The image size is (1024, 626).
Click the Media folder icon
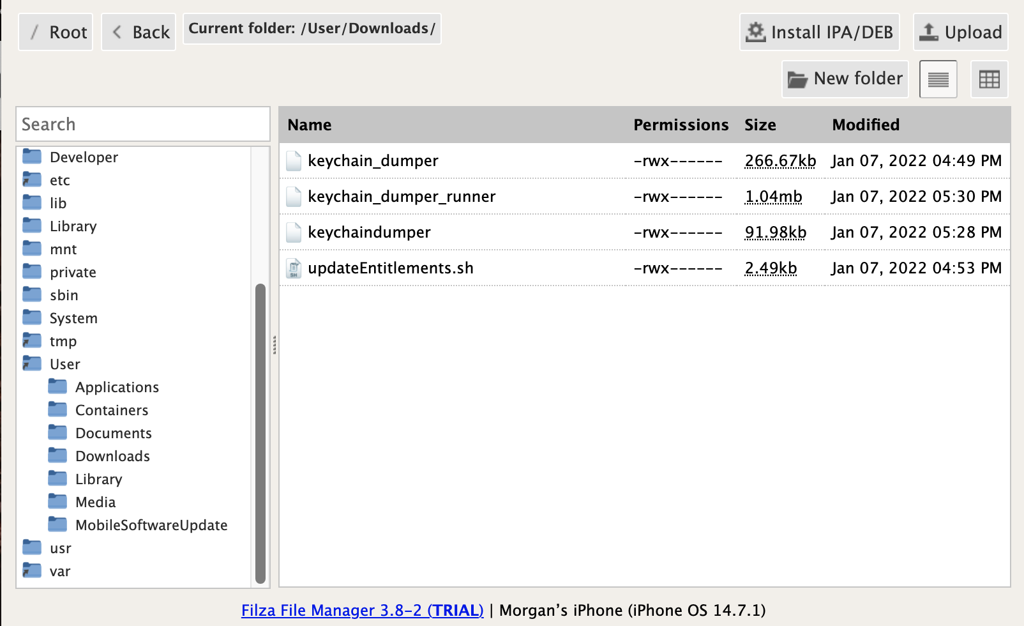[57, 501]
